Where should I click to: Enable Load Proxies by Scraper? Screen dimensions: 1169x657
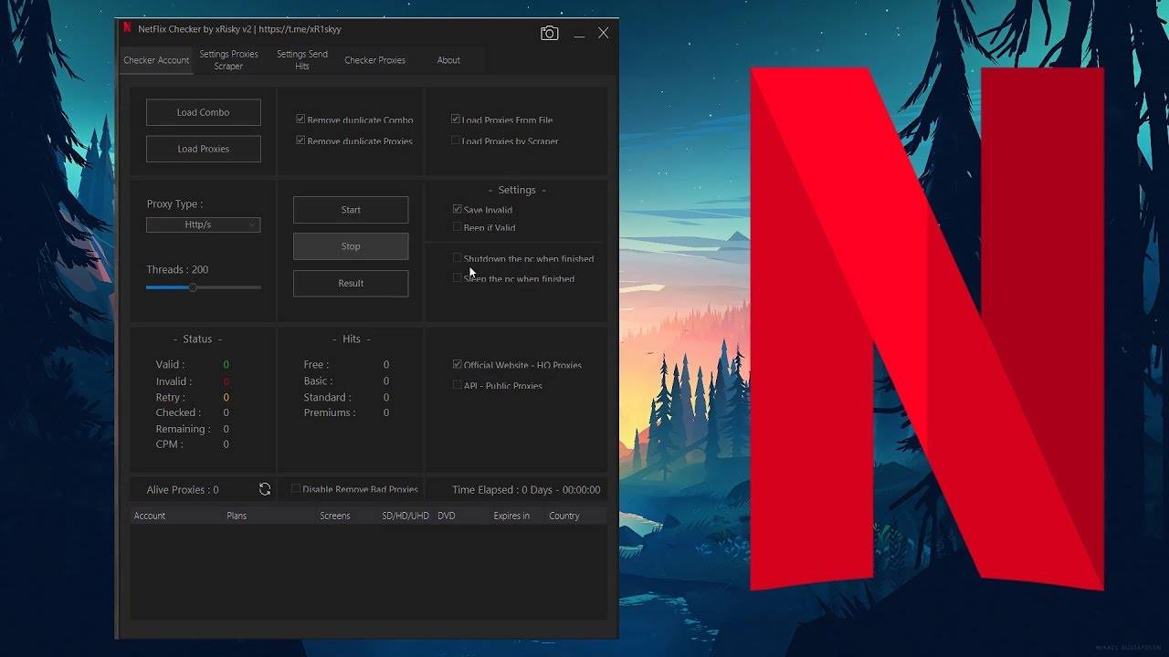pos(455,140)
